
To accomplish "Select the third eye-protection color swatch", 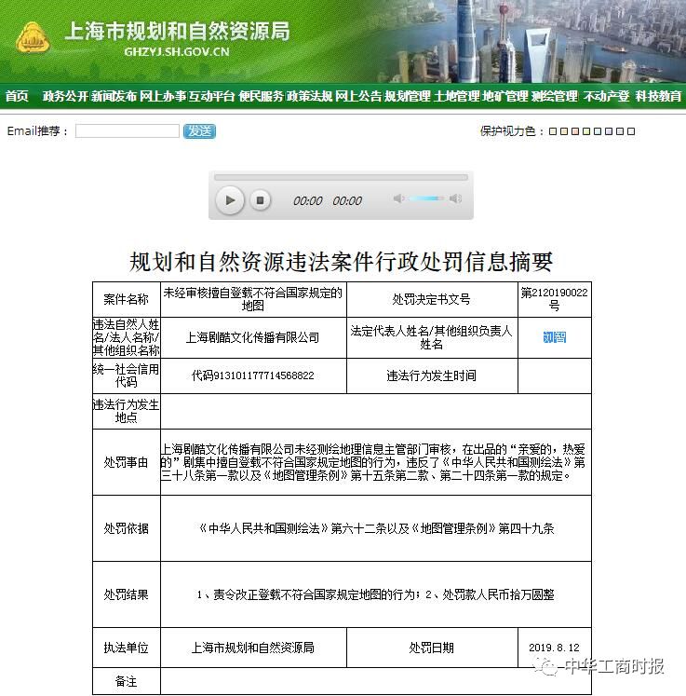I will point(574,131).
